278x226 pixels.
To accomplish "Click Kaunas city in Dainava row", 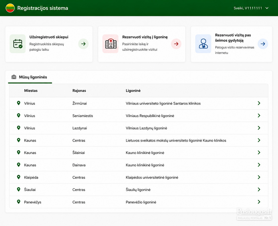I will point(30,165).
